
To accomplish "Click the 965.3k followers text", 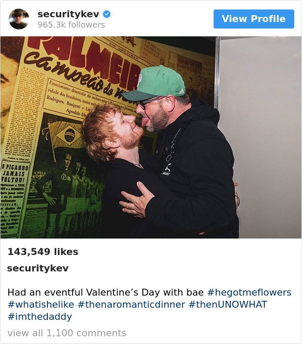I will click(x=71, y=25).
